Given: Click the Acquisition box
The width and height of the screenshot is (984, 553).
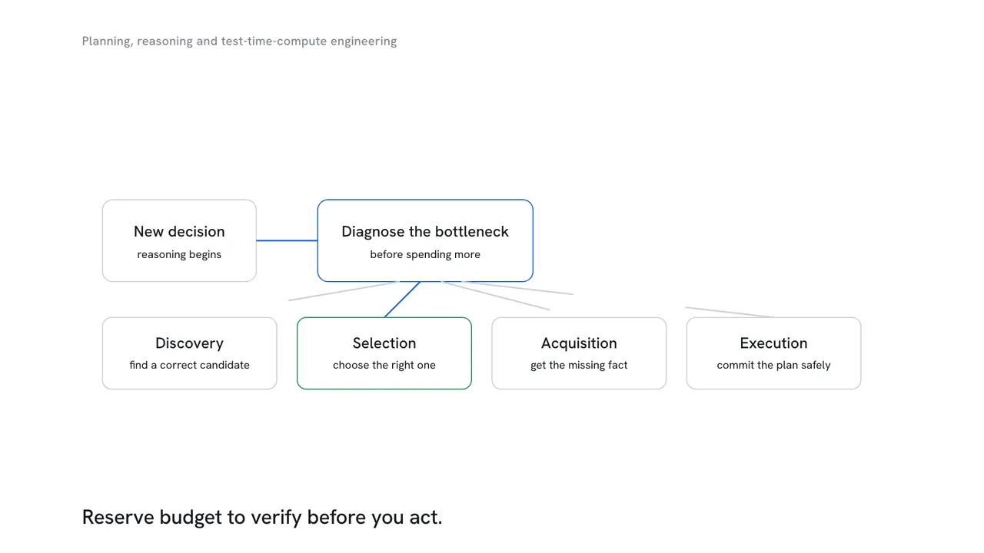Looking at the screenshot, I should tap(579, 353).
